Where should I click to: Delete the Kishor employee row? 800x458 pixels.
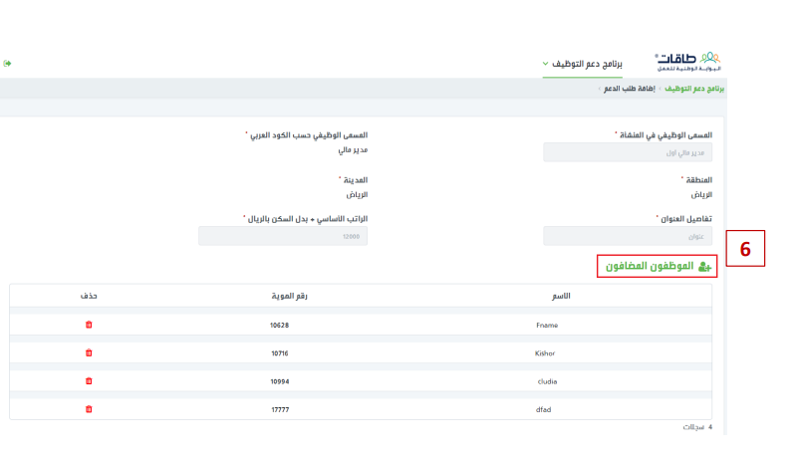(x=89, y=352)
